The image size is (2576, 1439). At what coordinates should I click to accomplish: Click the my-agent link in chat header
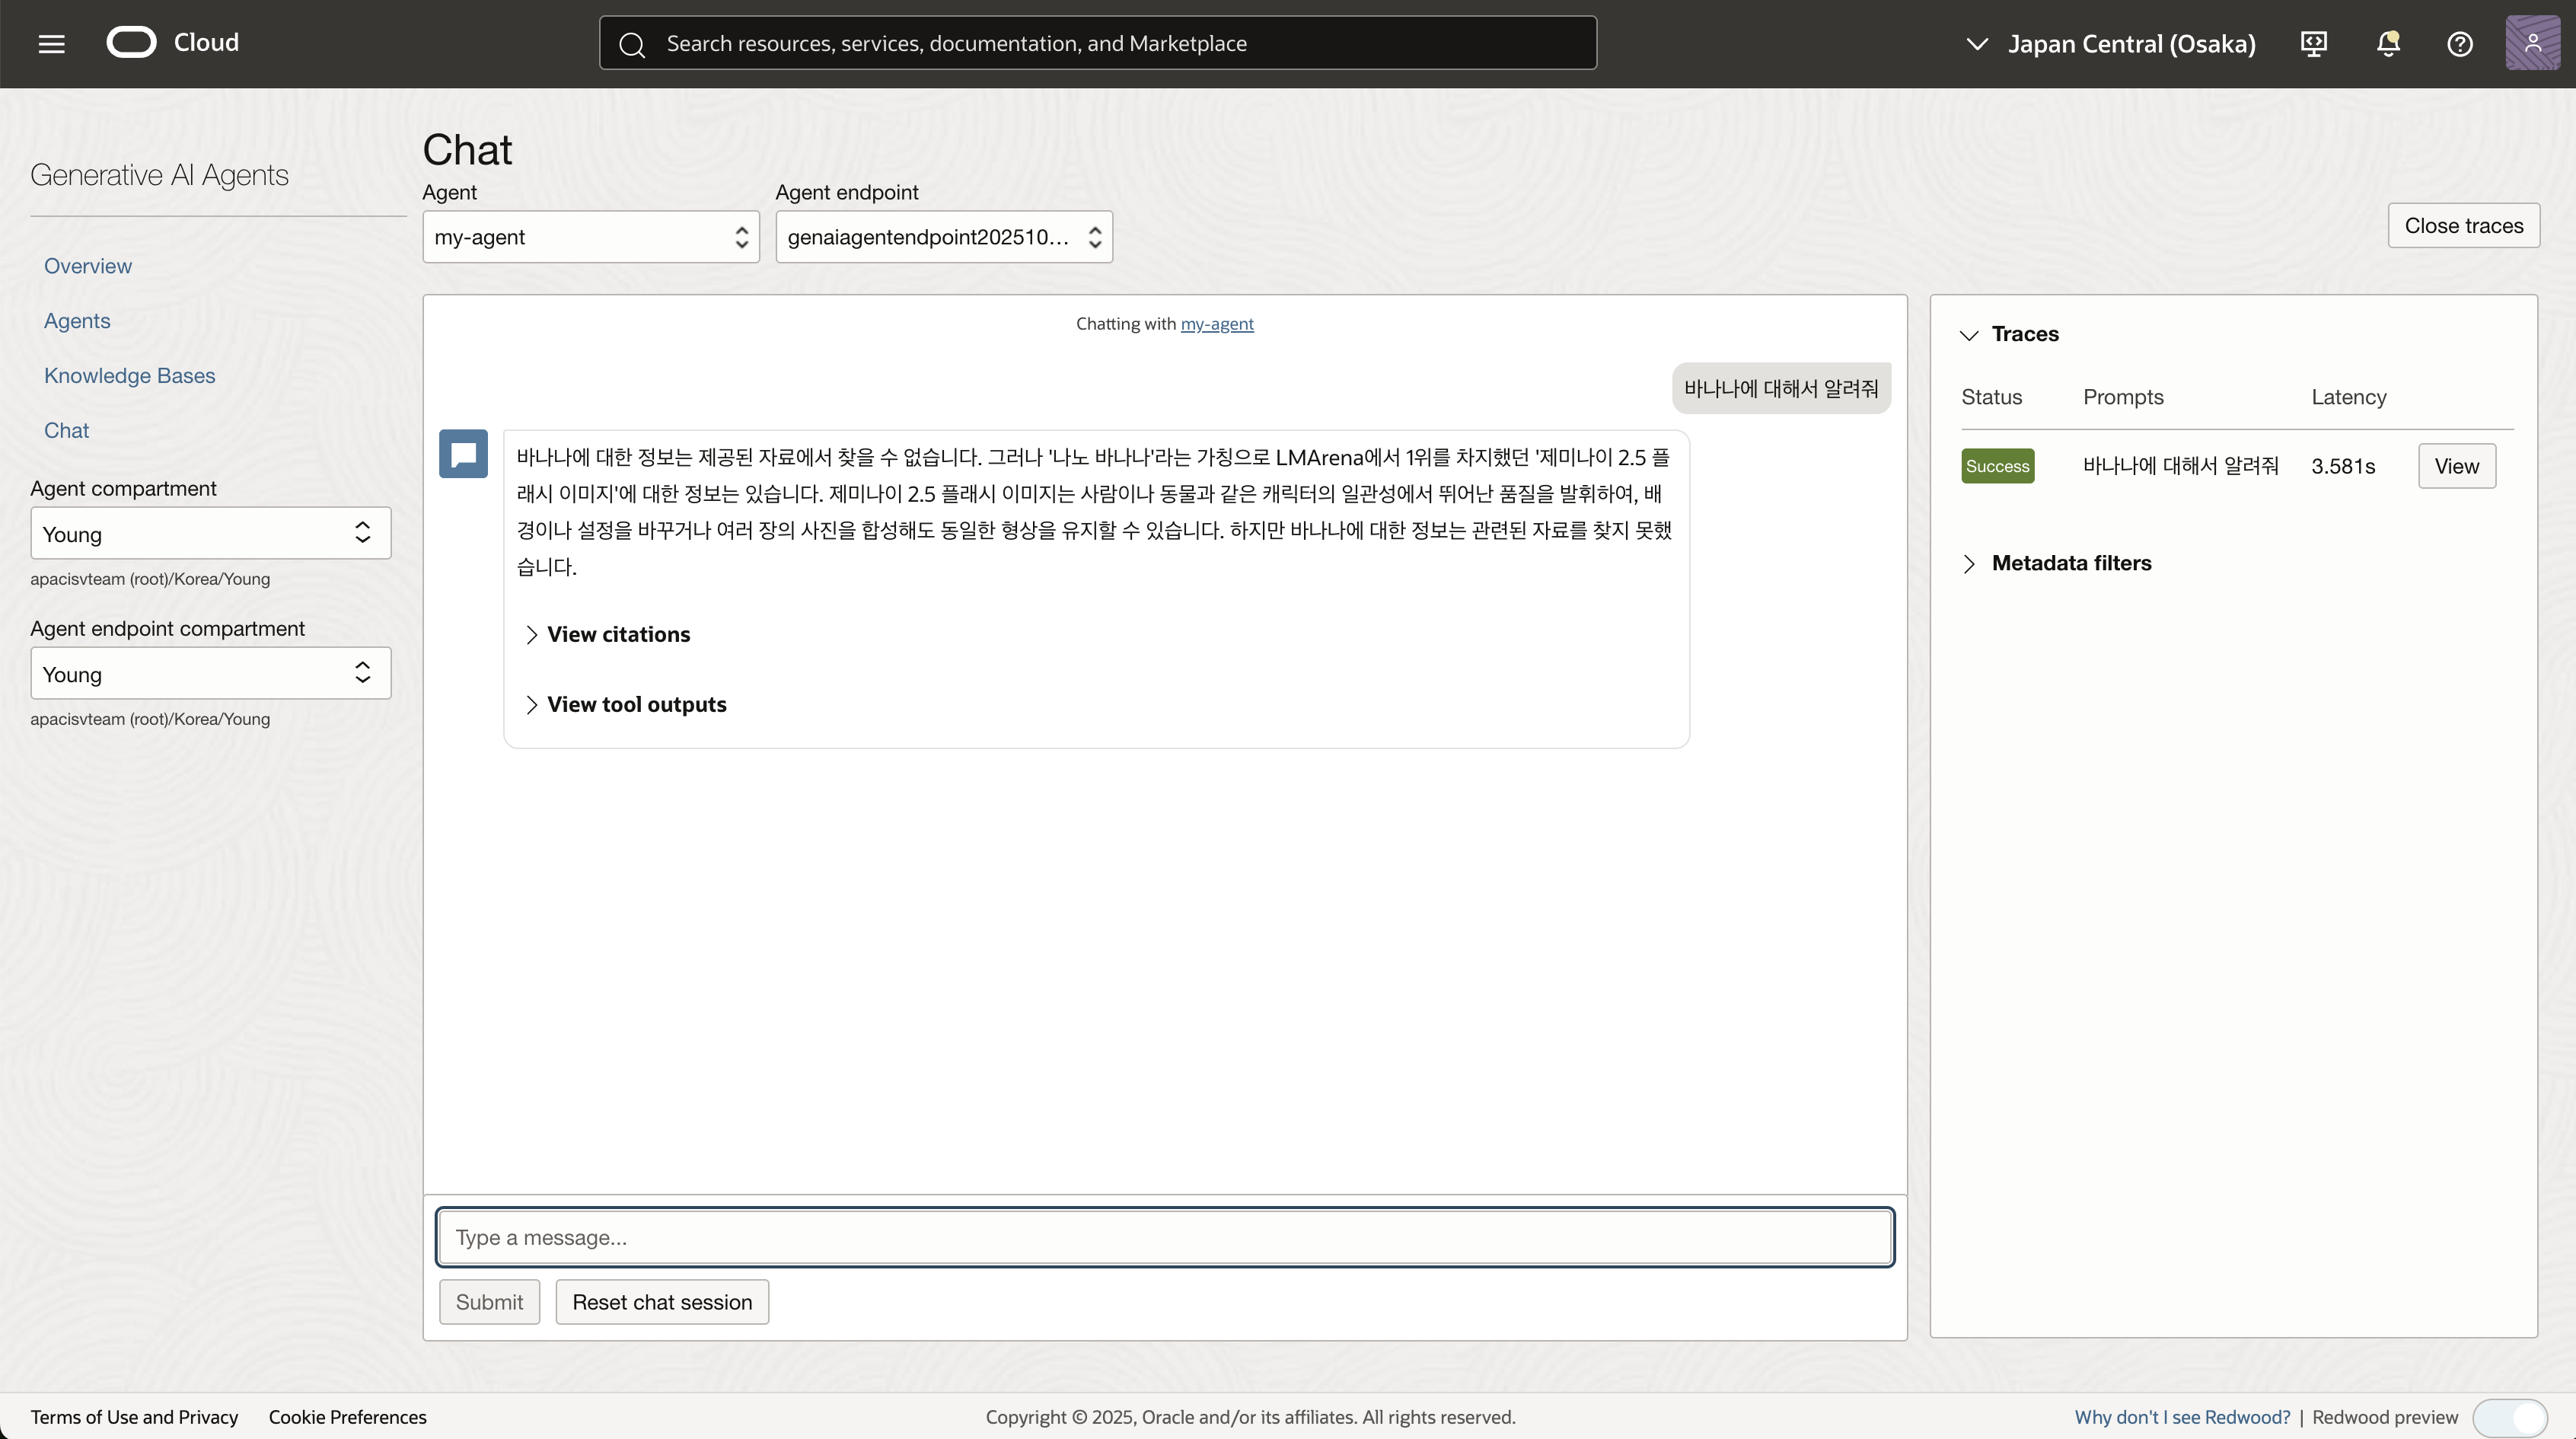point(1216,324)
